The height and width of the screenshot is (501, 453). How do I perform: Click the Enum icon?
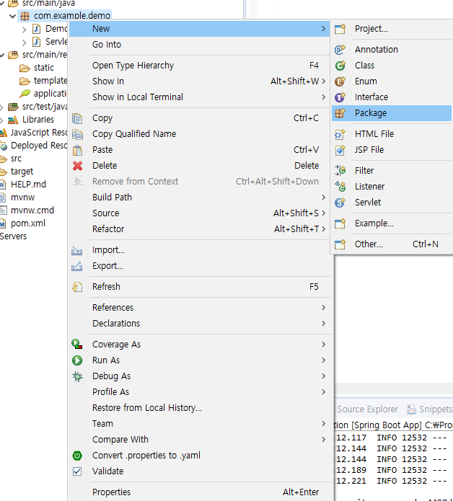point(340,81)
